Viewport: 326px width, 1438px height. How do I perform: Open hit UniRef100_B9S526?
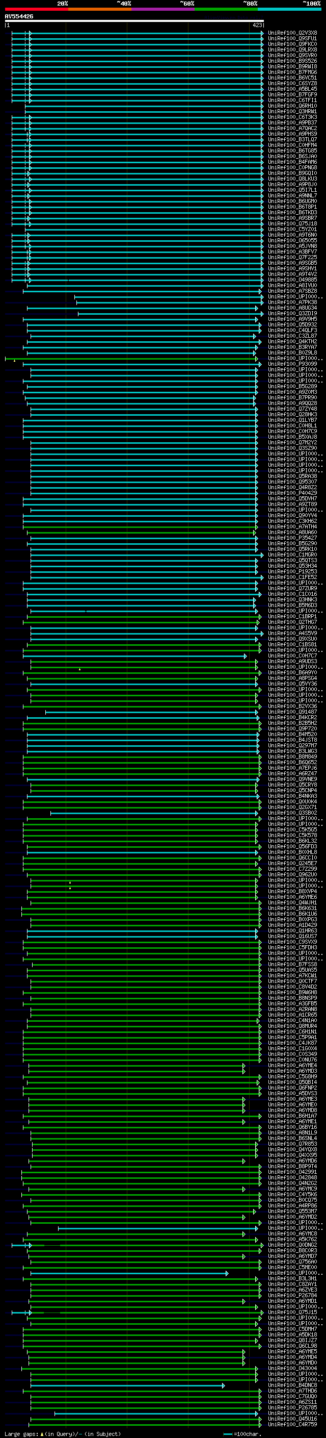coord(292,61)
